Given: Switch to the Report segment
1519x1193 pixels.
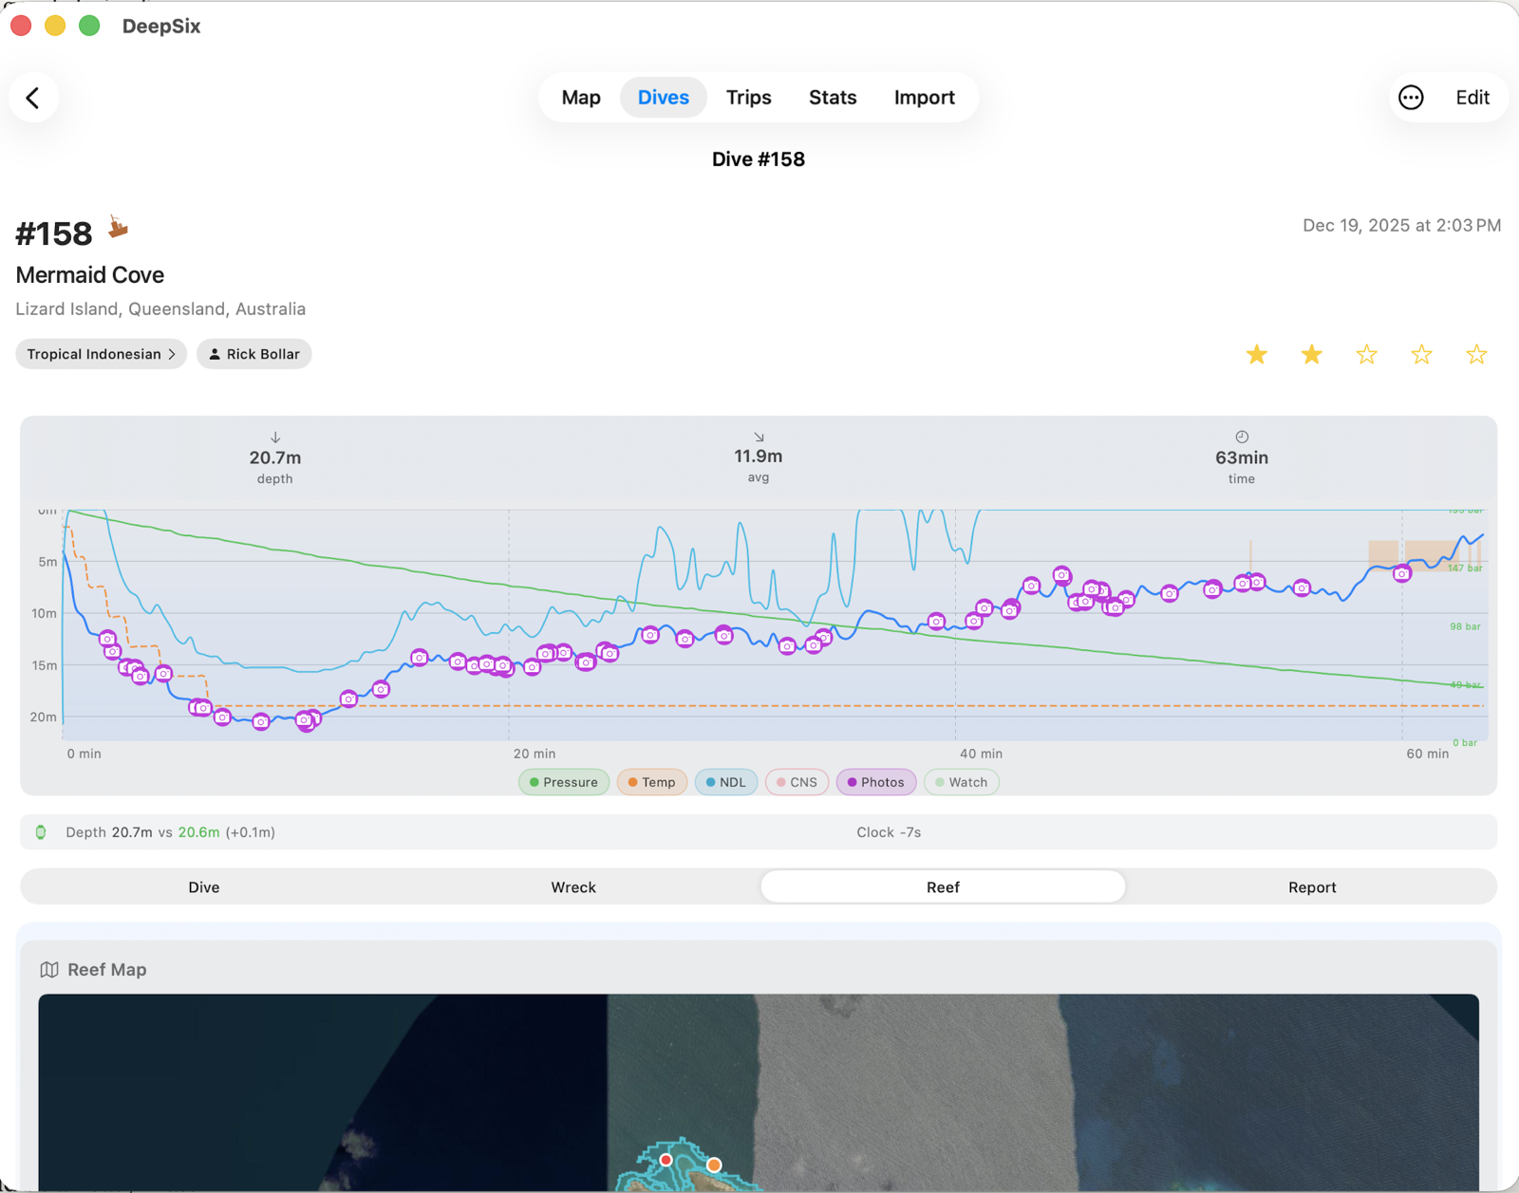Looking at the screenshot, I should click(1312, 887).
